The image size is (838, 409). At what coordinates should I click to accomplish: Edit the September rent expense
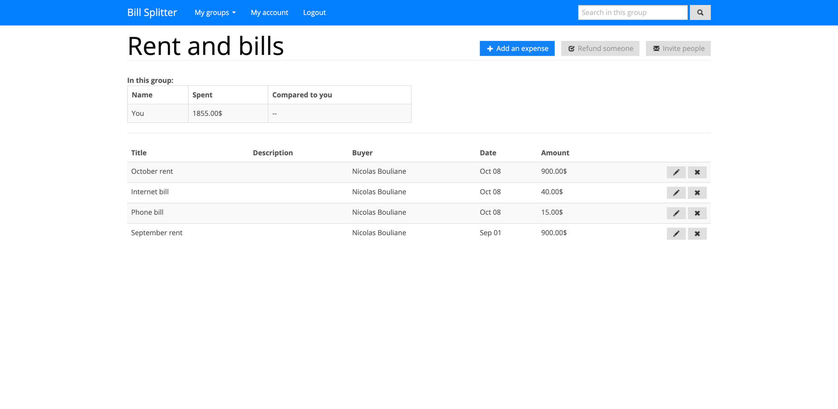(x=676, y=233)
